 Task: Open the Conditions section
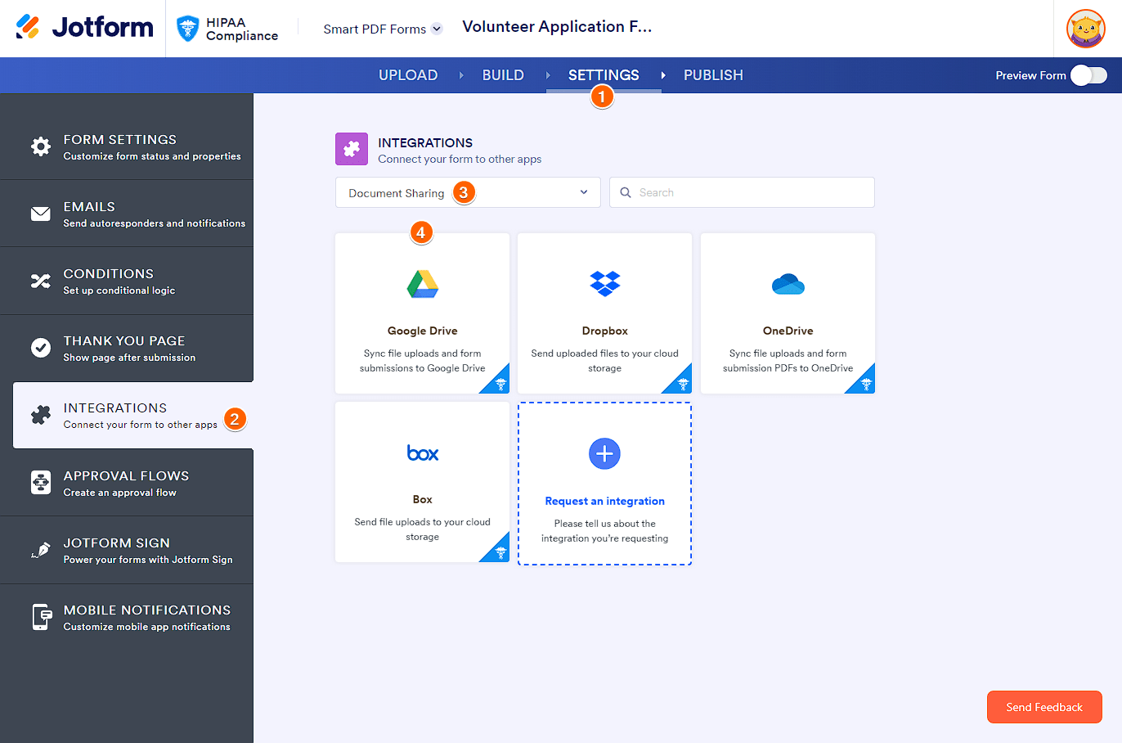point(127,281)
